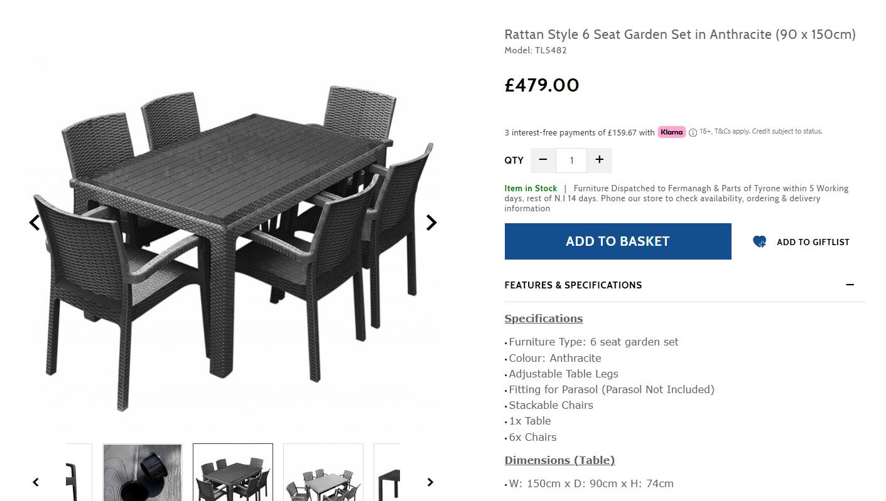Select the highlighted dark garden set thumbnail
The height and width of the screenshot is (501, 886).
point(233,472)
